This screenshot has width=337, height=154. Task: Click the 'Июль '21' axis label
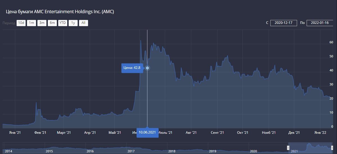pyautogui.click(x=165, y=133)
